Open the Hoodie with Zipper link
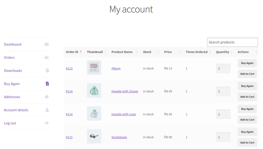This screenshot has width=263, height=149. point(125,91)
